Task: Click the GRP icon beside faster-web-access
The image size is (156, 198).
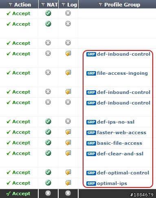Action: click(x=91, y=133)
